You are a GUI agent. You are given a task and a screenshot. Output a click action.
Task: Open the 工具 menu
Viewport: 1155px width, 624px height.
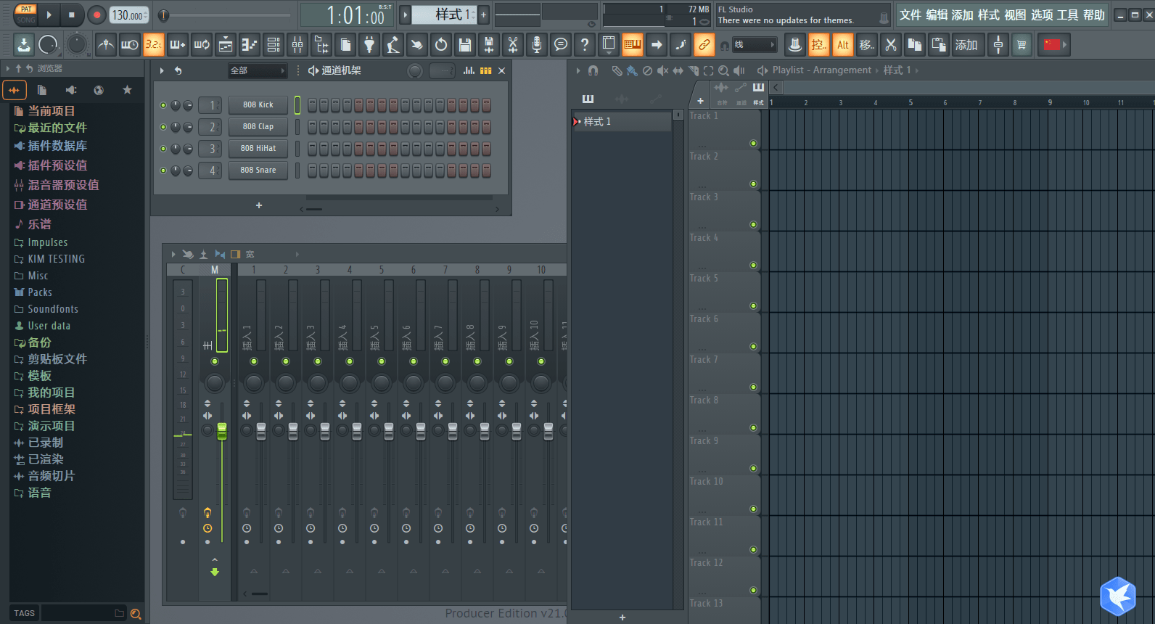(x=1068, y=15)
